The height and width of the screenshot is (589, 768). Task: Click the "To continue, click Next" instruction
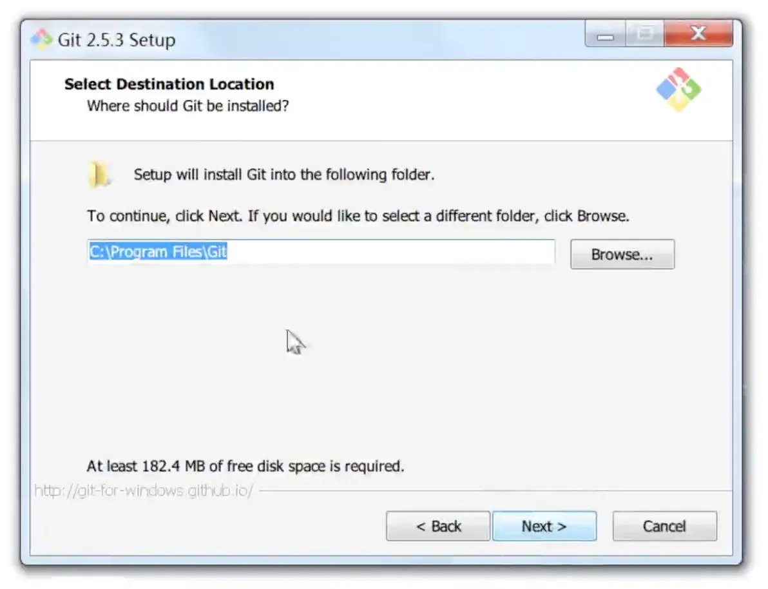(x=358, y=216)
